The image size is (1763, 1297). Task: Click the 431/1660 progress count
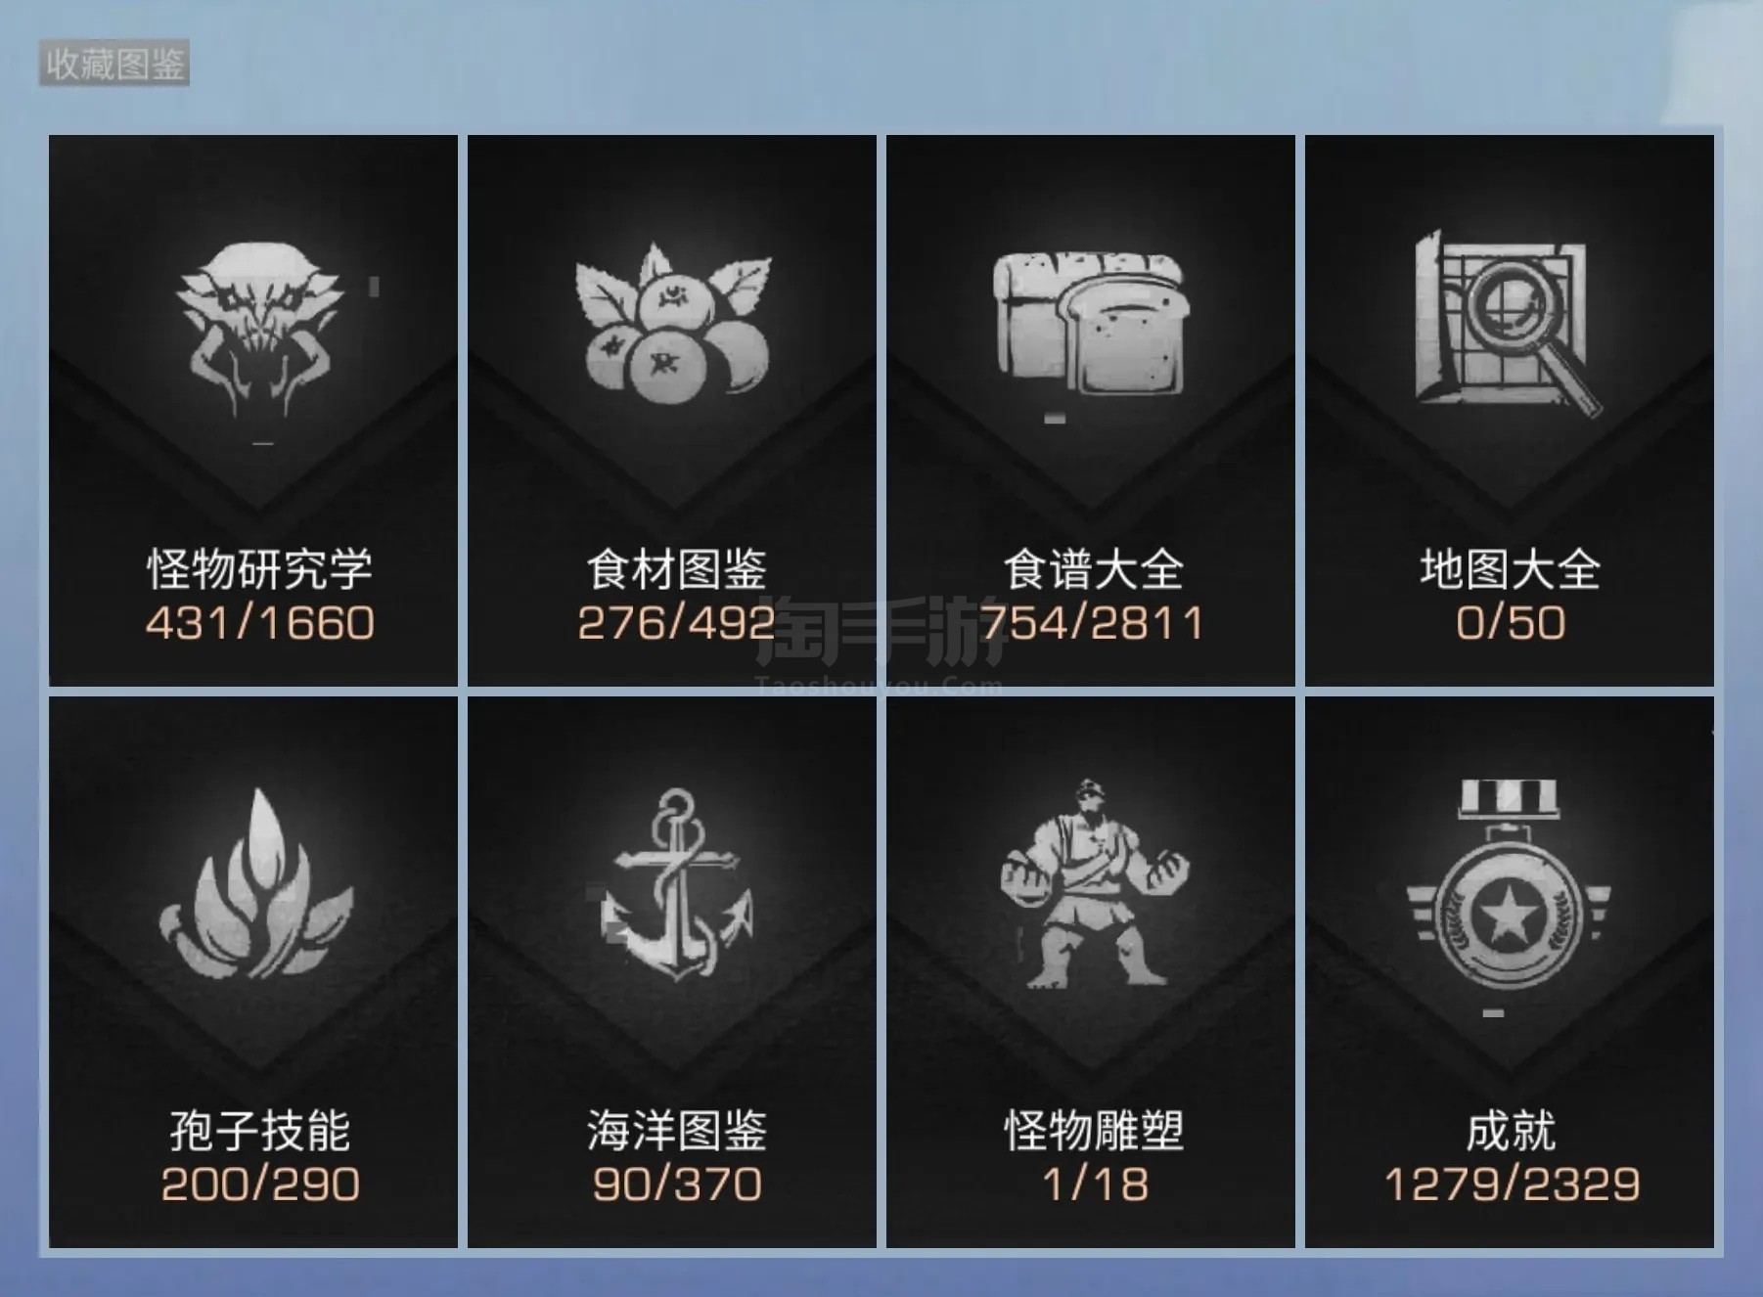point(259,623)
